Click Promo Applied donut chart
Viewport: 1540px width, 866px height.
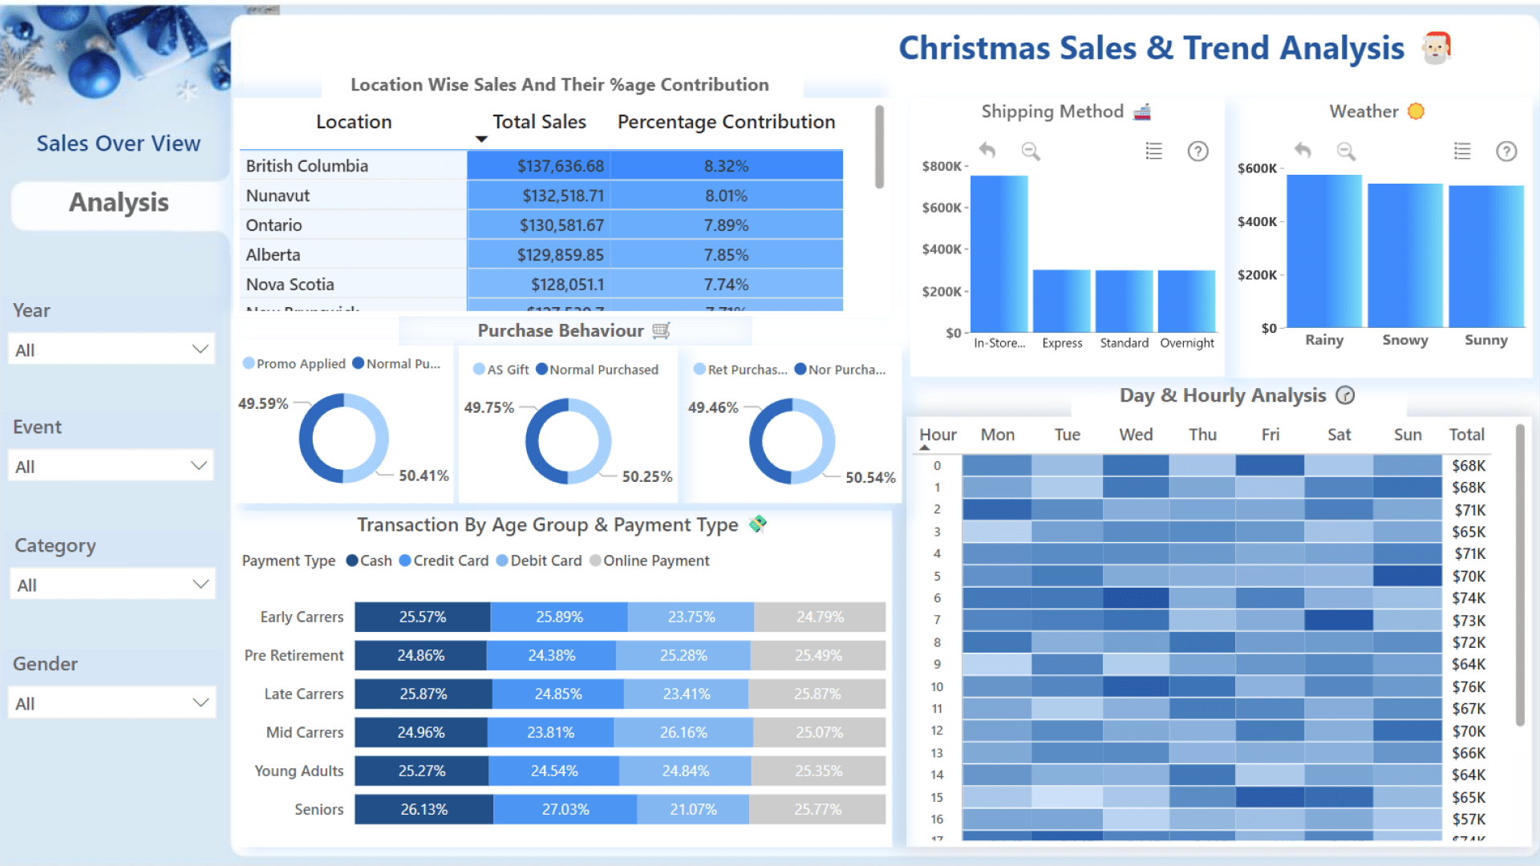tap(344, 438)
